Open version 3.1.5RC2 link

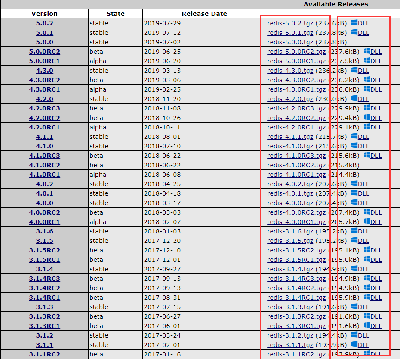(44, 250)
